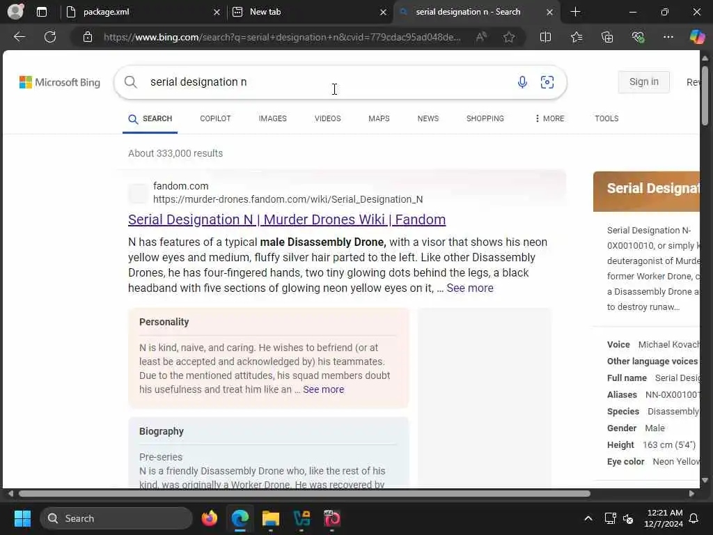Click the browser address bar URL

pos(282,37)
